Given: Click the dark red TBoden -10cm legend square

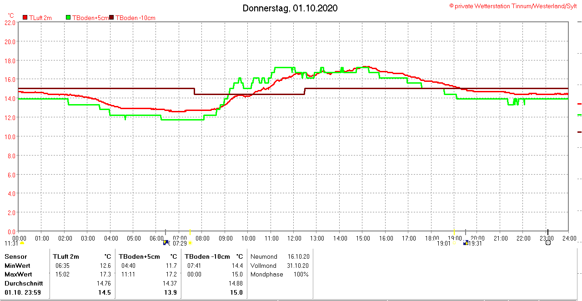Looking at the screenshot, I should (x=112, y=18).
